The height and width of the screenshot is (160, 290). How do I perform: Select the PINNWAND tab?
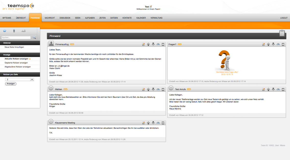coord(35,18)
